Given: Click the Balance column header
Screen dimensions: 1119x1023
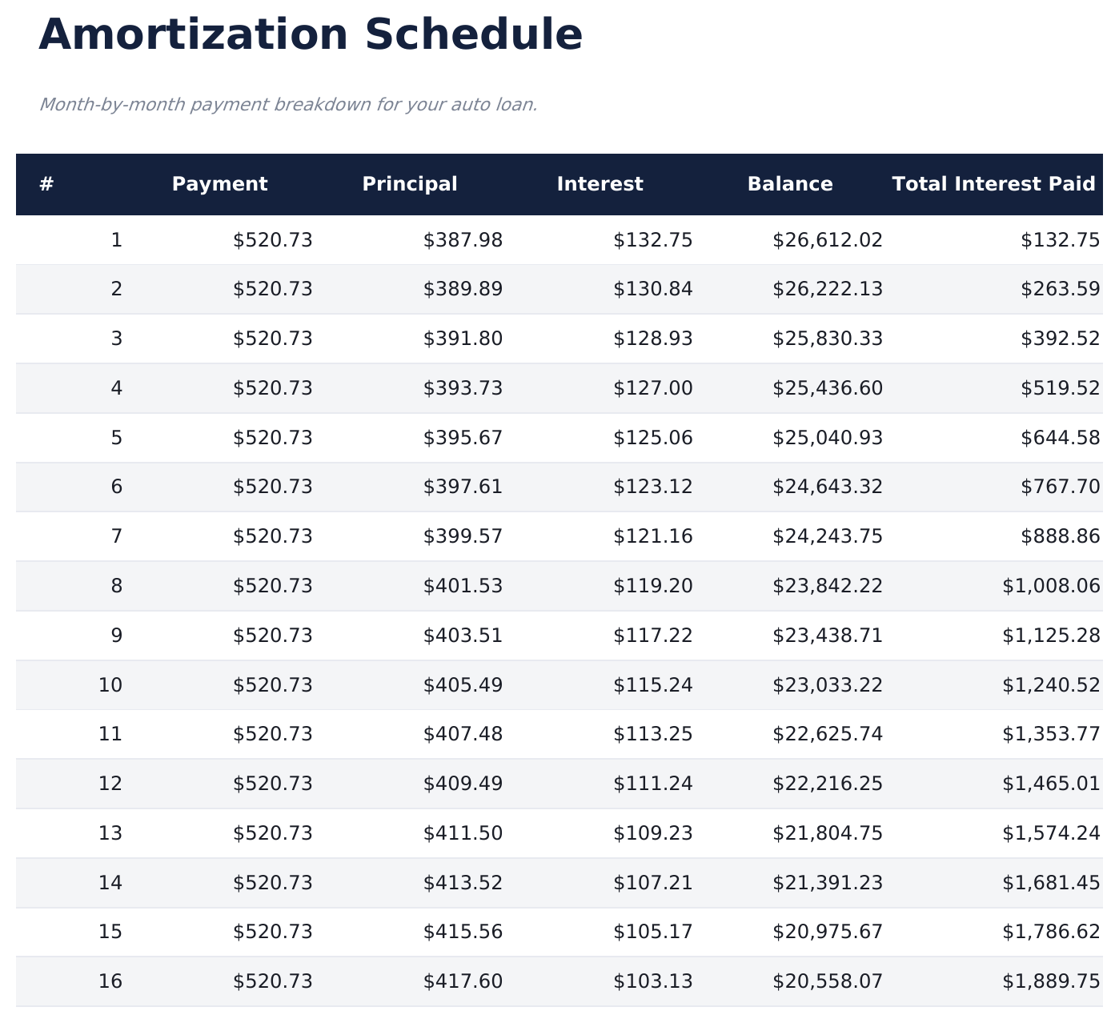Looking at the screenshot, I should click(790, 184).
